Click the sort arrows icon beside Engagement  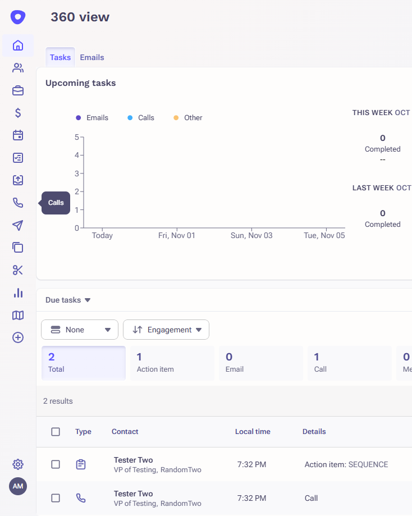pos(137,330)
